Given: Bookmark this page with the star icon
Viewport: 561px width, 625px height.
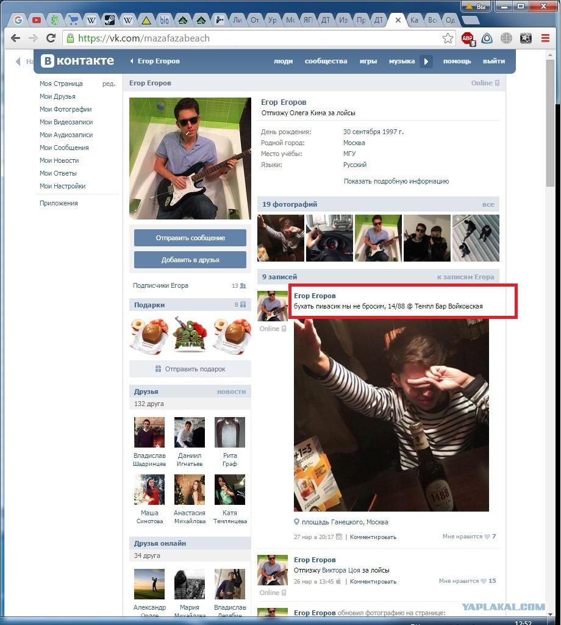Looking at the screenshot, I should [448, 38].
